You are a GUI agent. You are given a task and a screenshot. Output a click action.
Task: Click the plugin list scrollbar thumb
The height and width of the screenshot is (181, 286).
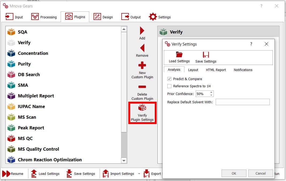click(124, 145)
